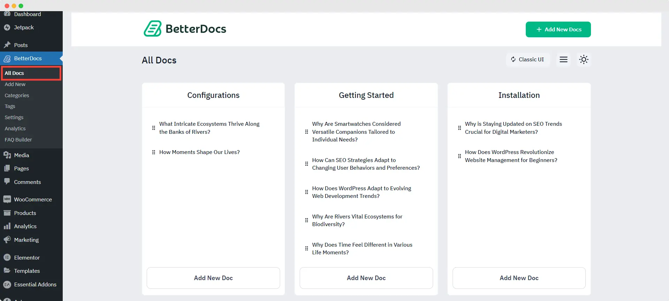
Task: Click the Add New Docs button
Action: [x=558, y=30]
